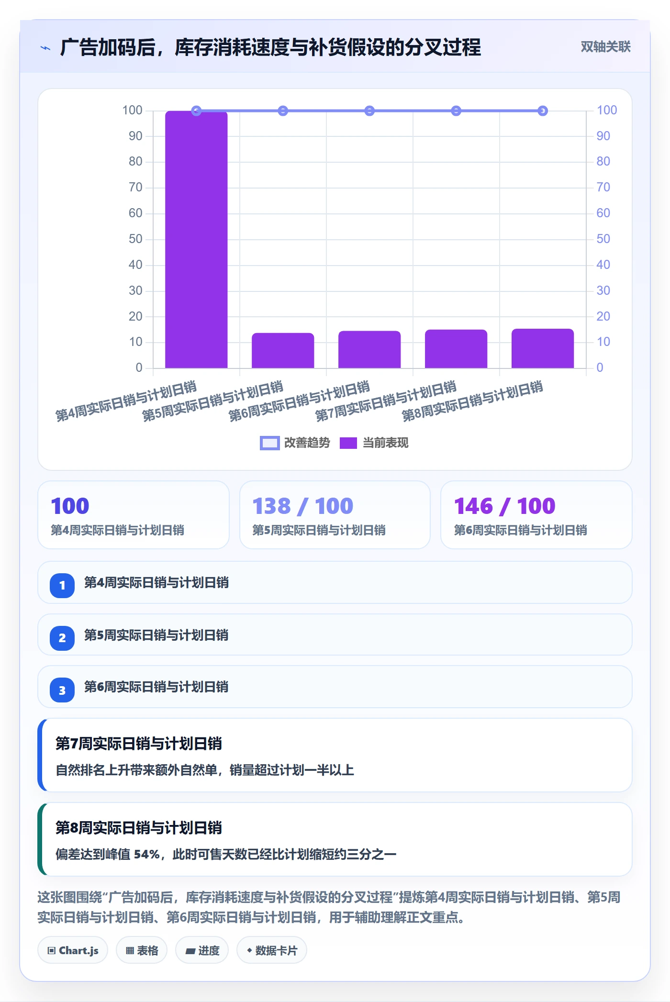Click the 改善趋势 legend label text
The height and width of the screenshot is (1002, 670).
pos(307,443)
